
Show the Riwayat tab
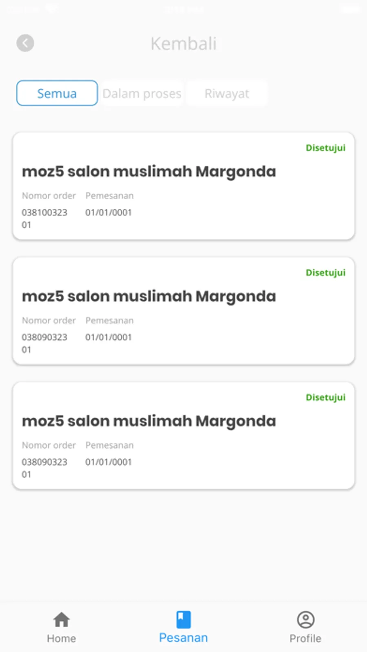tap(227, 93)
